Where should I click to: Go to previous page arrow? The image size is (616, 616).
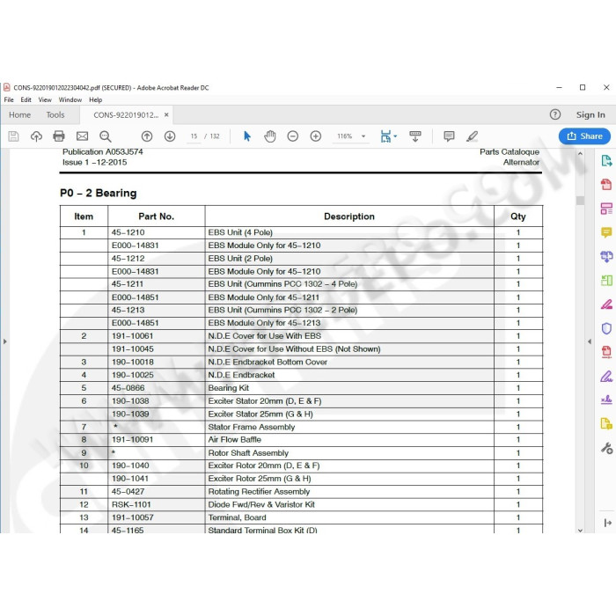coord(147,136)
